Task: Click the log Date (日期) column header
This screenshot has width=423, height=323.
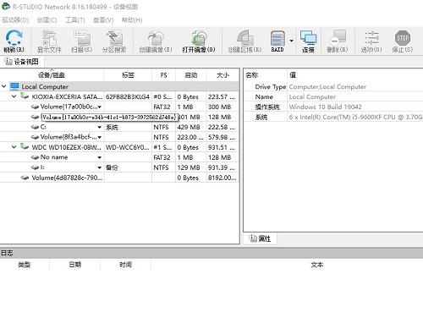Action: point(74,265)
